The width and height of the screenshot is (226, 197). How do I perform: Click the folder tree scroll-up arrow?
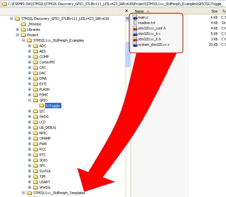tap(127, 19)
